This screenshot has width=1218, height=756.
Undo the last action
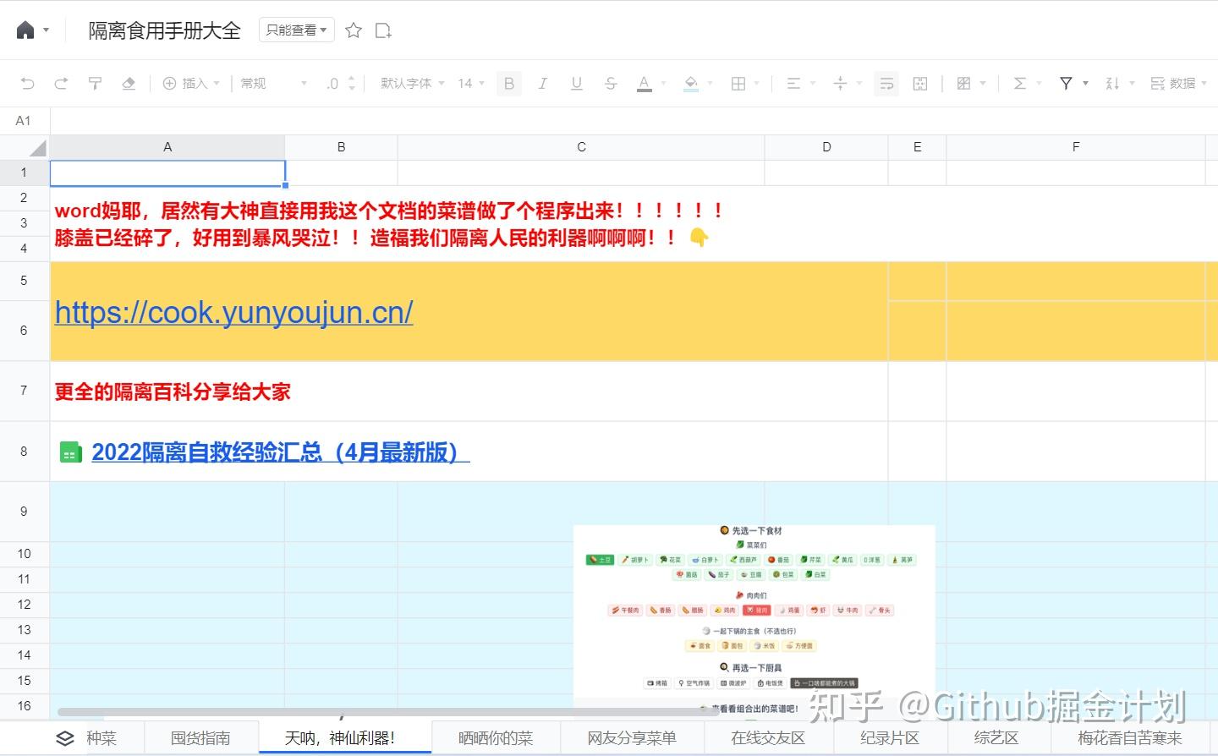28,83
